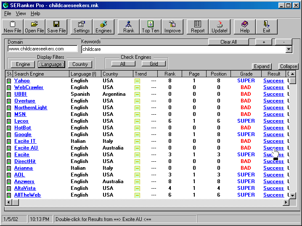Open the Engines toolbar icon

tap(103, 27)
